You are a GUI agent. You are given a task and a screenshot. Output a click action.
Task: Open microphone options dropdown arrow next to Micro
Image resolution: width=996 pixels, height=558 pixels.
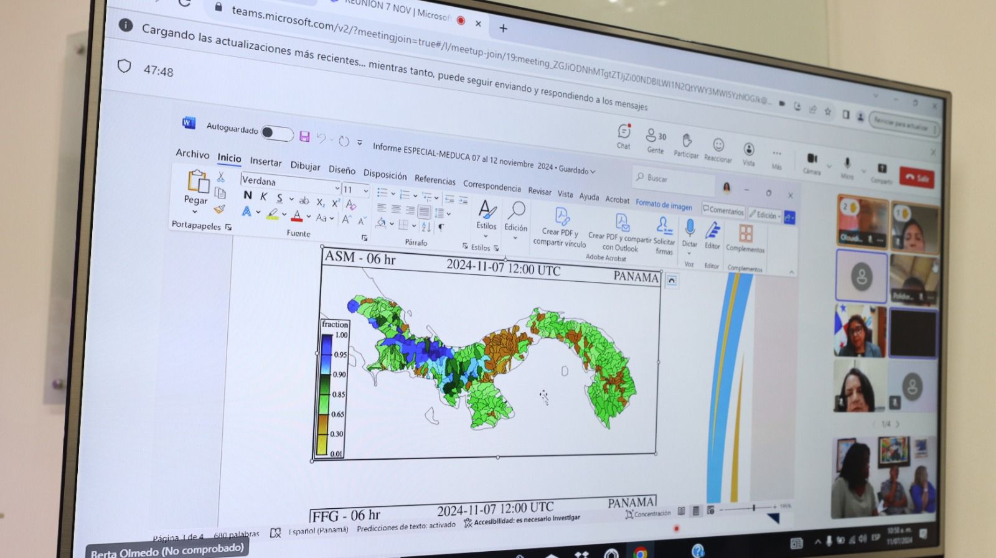[x=863, y=171]
